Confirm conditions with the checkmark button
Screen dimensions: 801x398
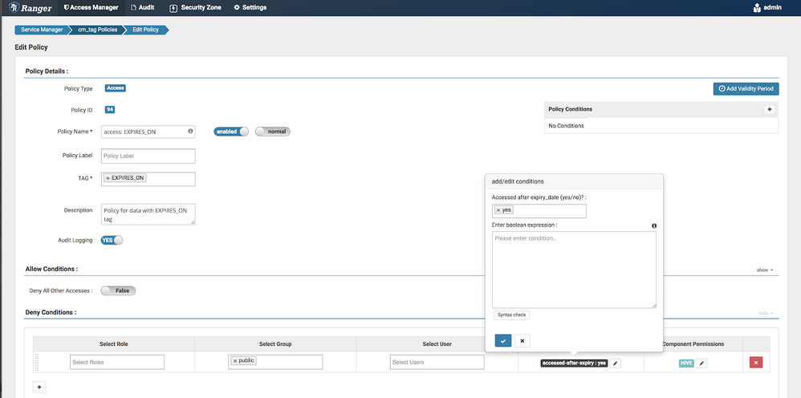coord(503,340)
